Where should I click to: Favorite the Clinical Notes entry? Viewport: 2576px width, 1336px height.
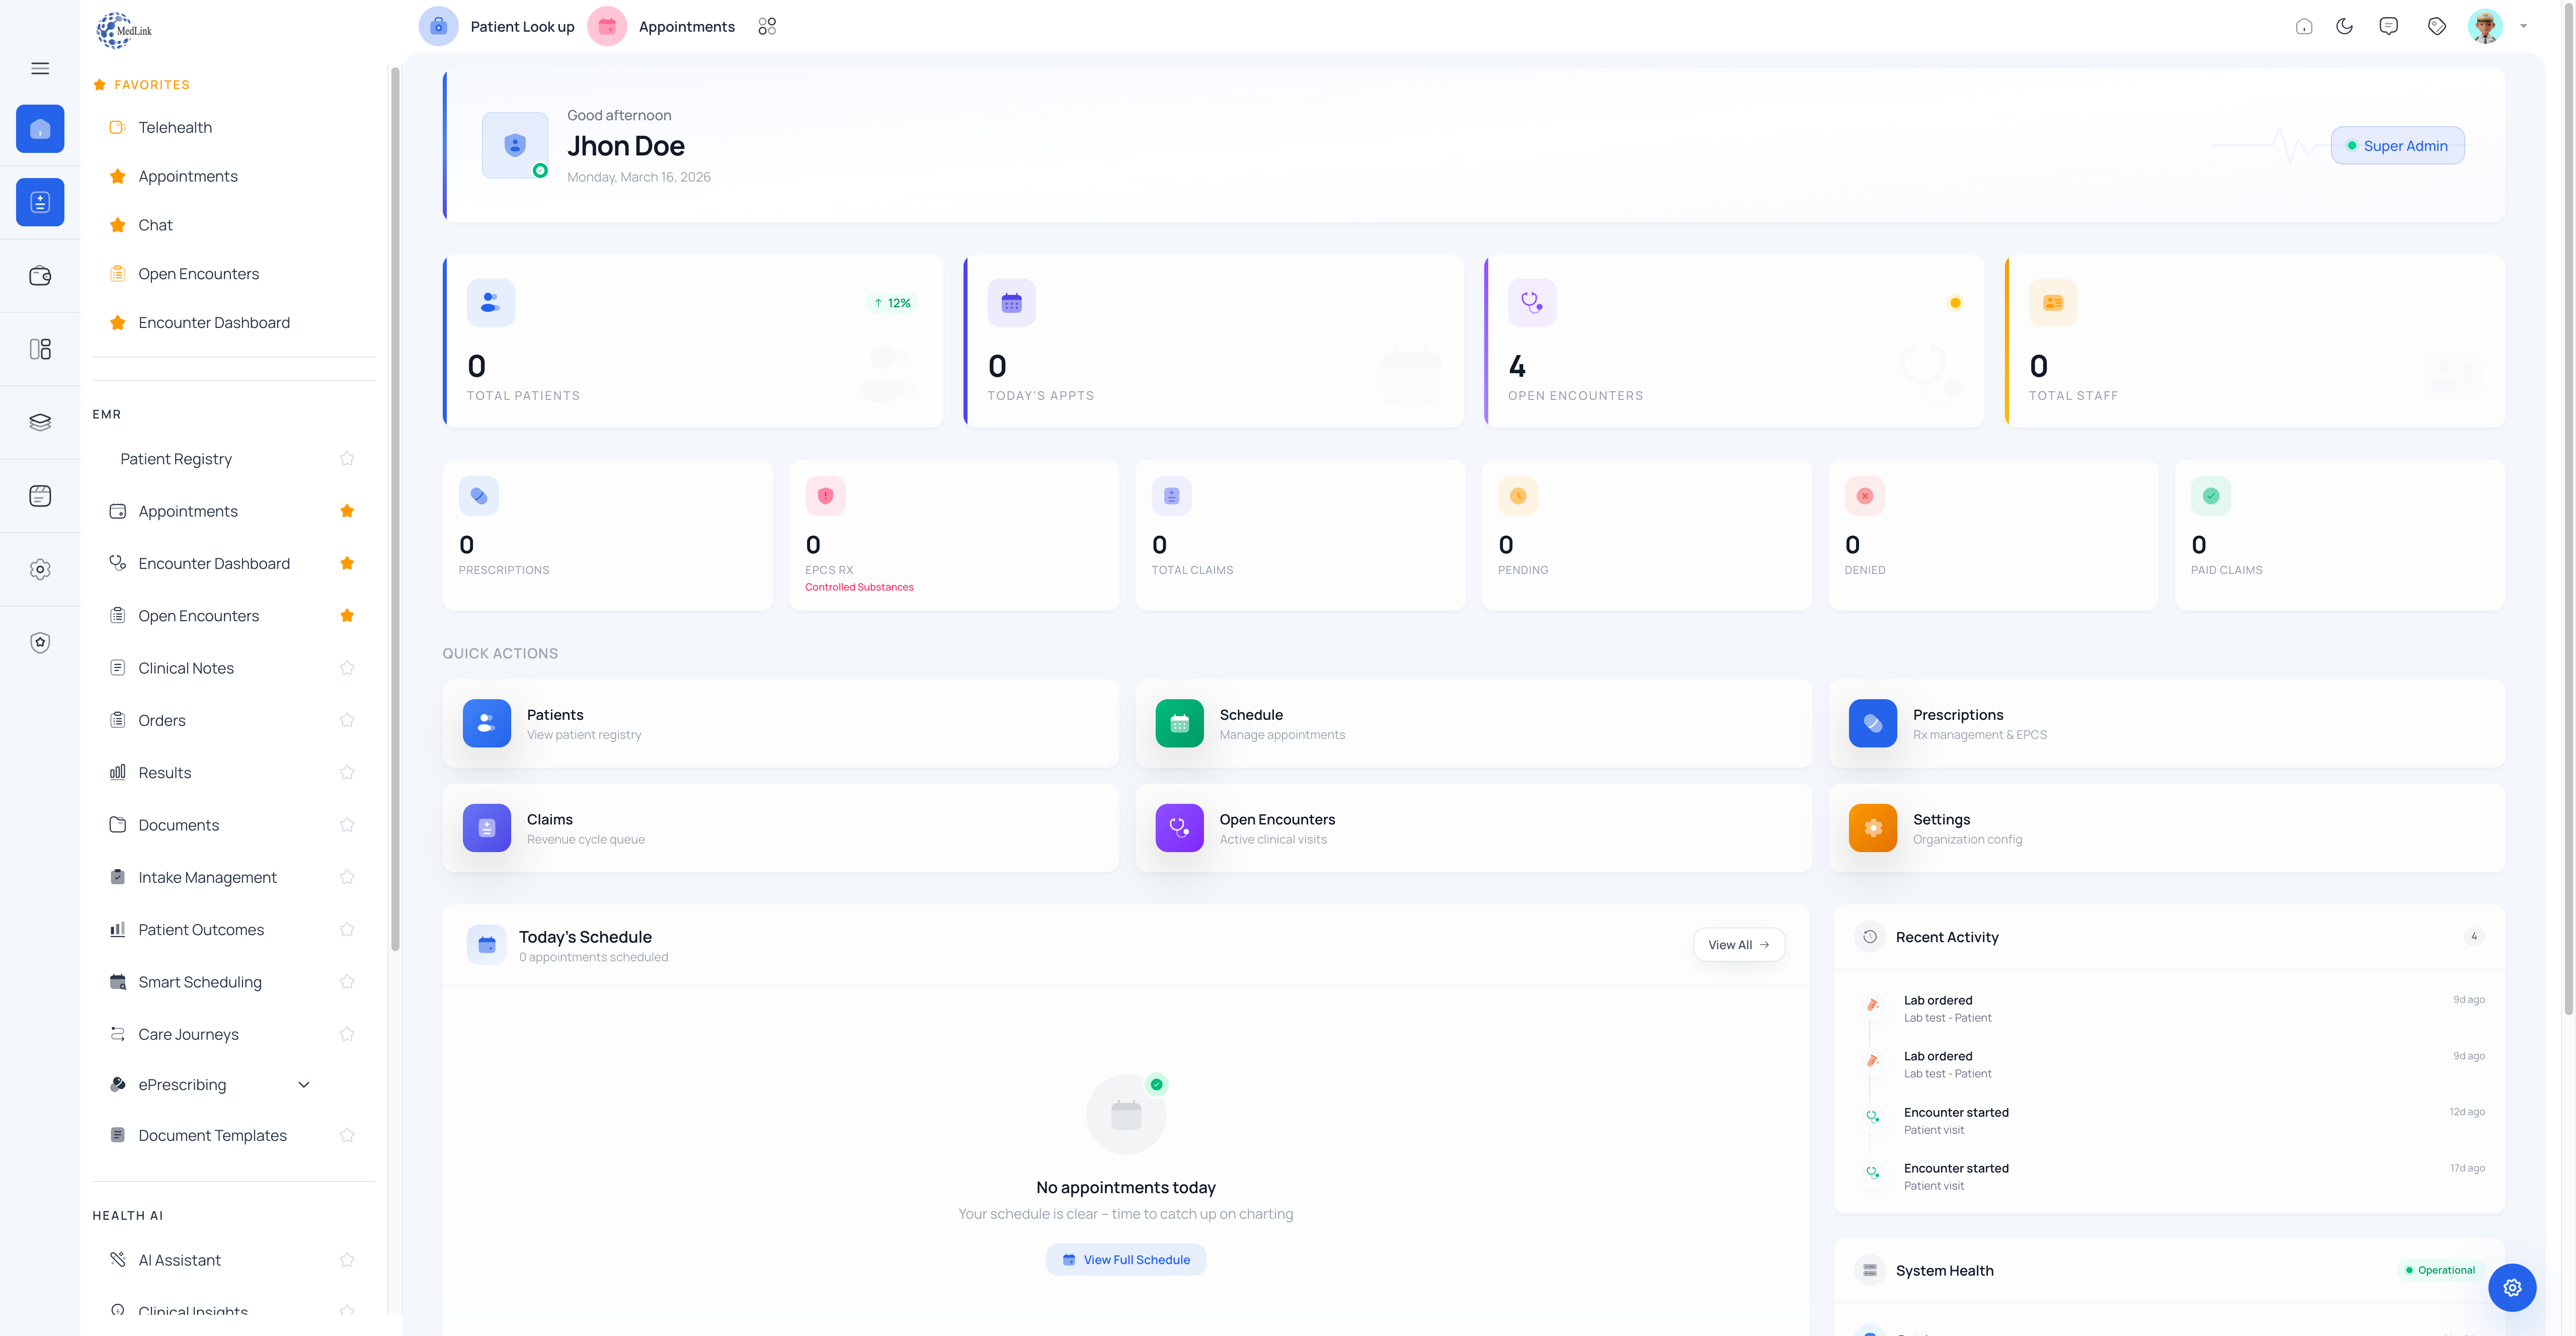[347, 667]
